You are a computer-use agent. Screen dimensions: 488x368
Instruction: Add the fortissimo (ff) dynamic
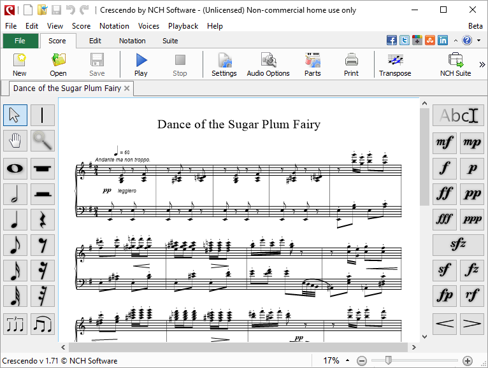[x=445, y=193]
